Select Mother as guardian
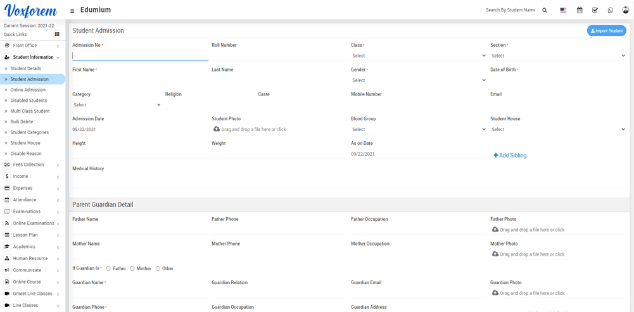This screenshot has height=312, width=634. (x=132, y=269)
